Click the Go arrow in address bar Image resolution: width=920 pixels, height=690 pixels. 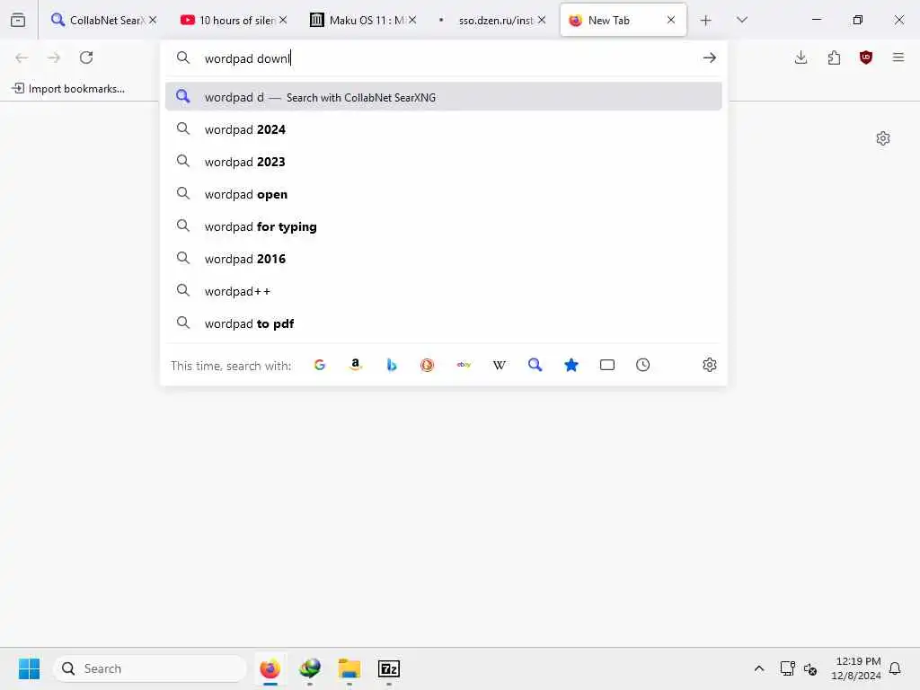[710, 57]
